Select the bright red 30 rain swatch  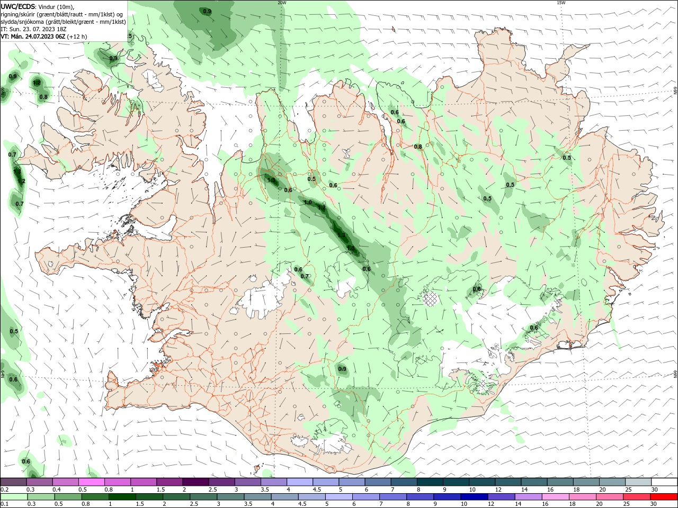pyautogui.click(x=664, y=497)
